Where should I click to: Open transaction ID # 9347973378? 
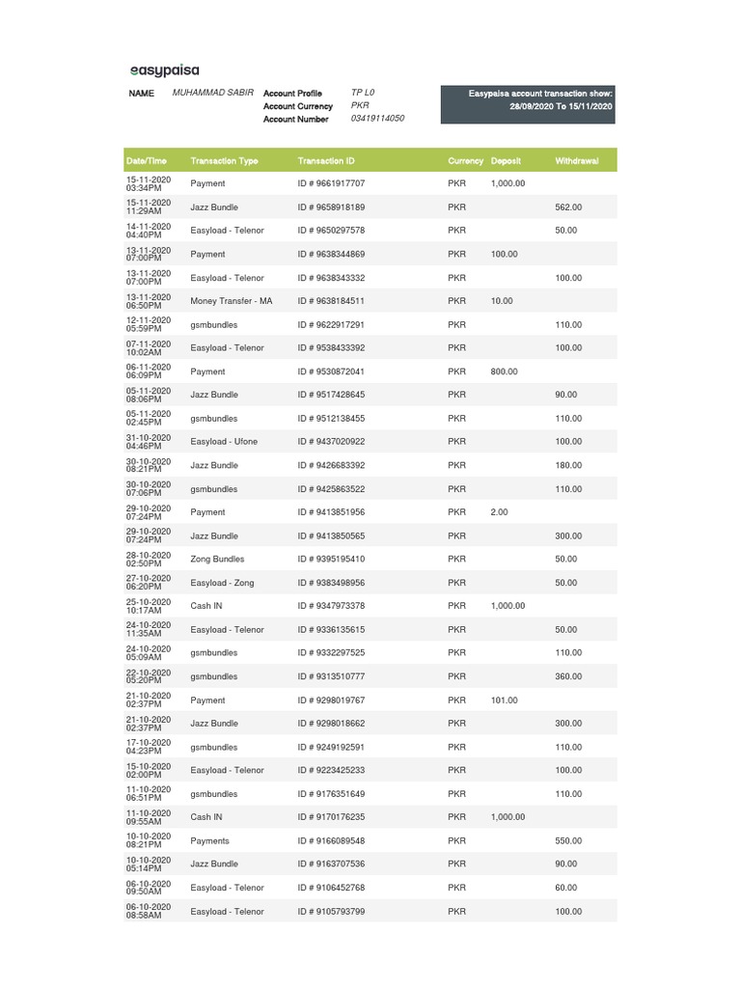332,606
